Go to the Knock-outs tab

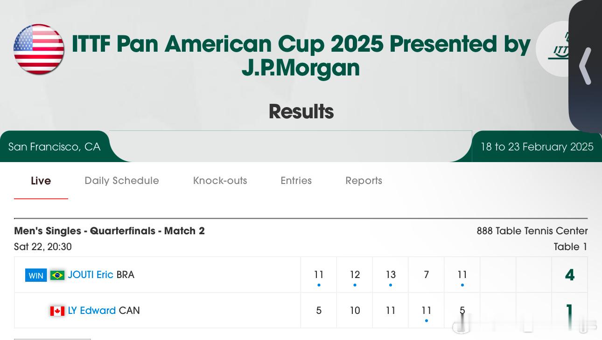coord(220,181)
